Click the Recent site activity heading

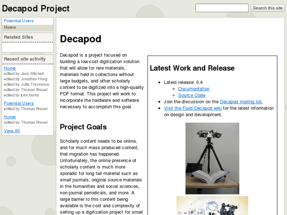tap(25, 59)
